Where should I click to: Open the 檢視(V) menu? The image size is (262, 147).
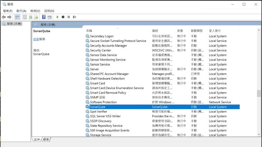click(x=35, y=11)
